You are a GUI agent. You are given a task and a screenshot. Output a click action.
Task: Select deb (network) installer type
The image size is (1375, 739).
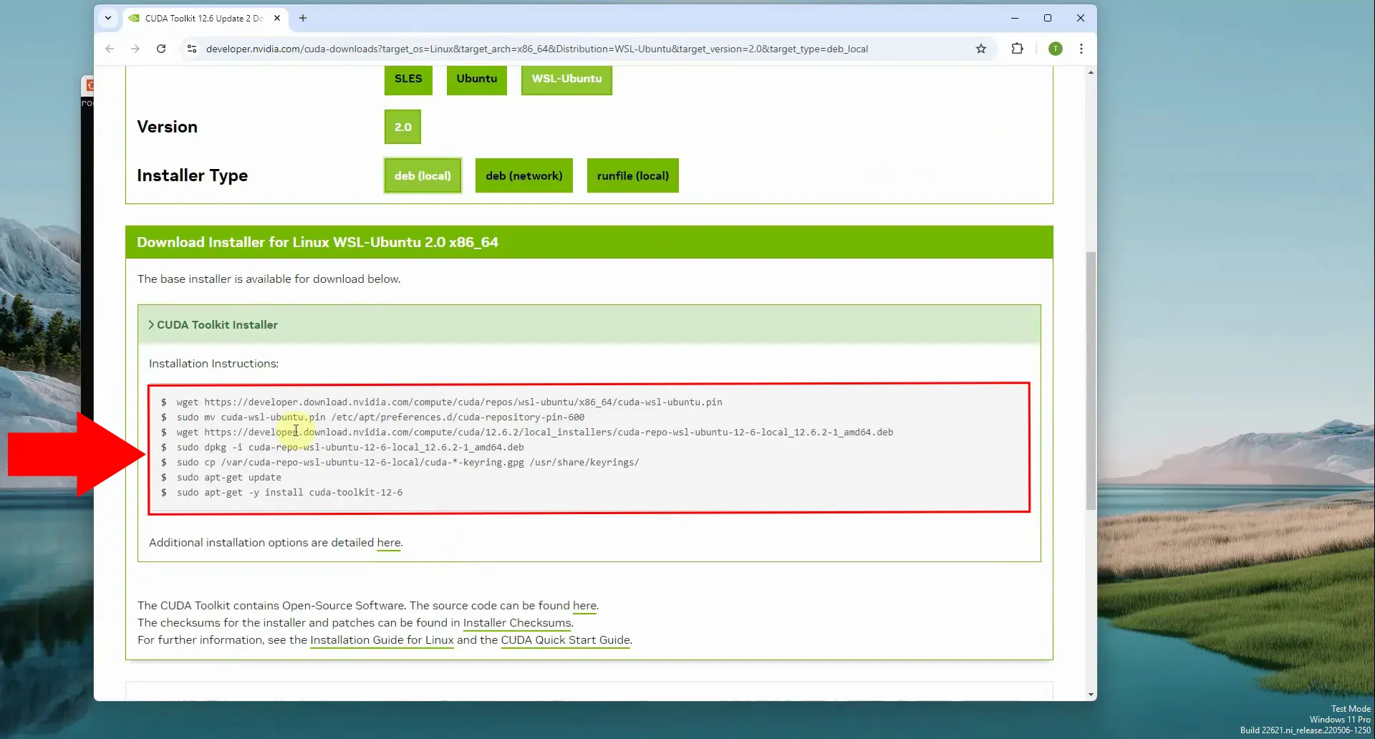click(524, 175)
